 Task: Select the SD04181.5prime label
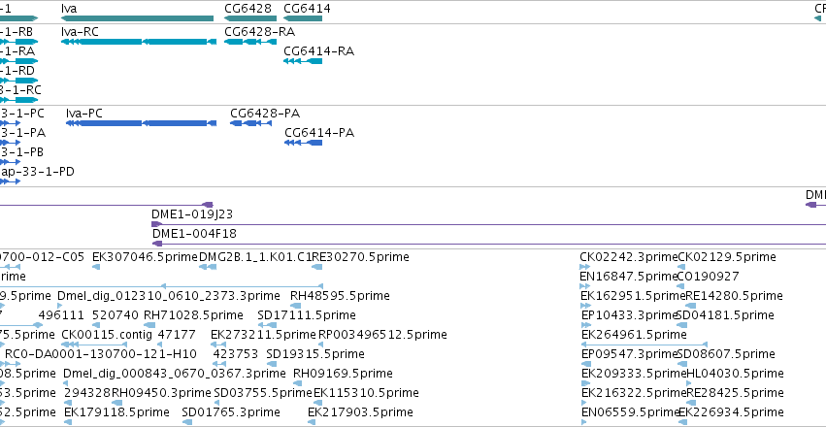point(725,315)
